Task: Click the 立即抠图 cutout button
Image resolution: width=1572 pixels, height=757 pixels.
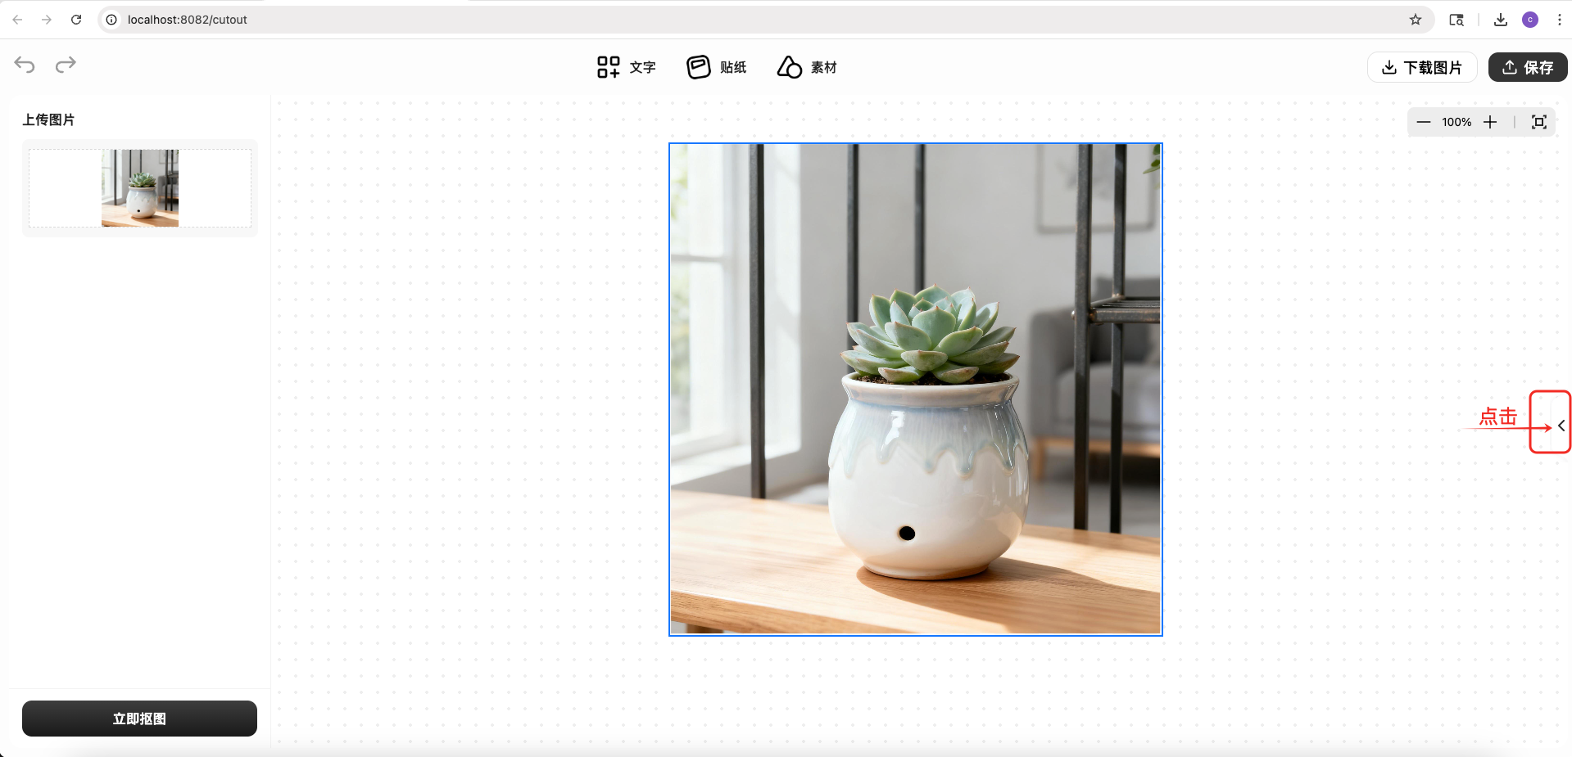Action: 139,719
